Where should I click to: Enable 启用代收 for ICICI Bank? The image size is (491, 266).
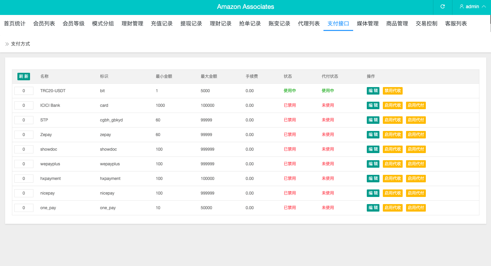pos(392,105)
